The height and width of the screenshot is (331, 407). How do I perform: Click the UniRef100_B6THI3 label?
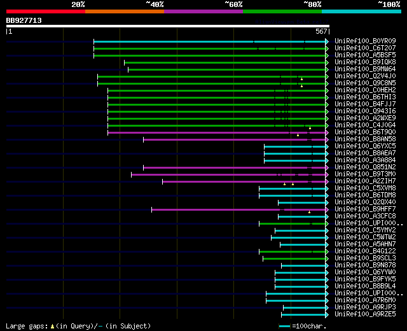click(365, 97)
